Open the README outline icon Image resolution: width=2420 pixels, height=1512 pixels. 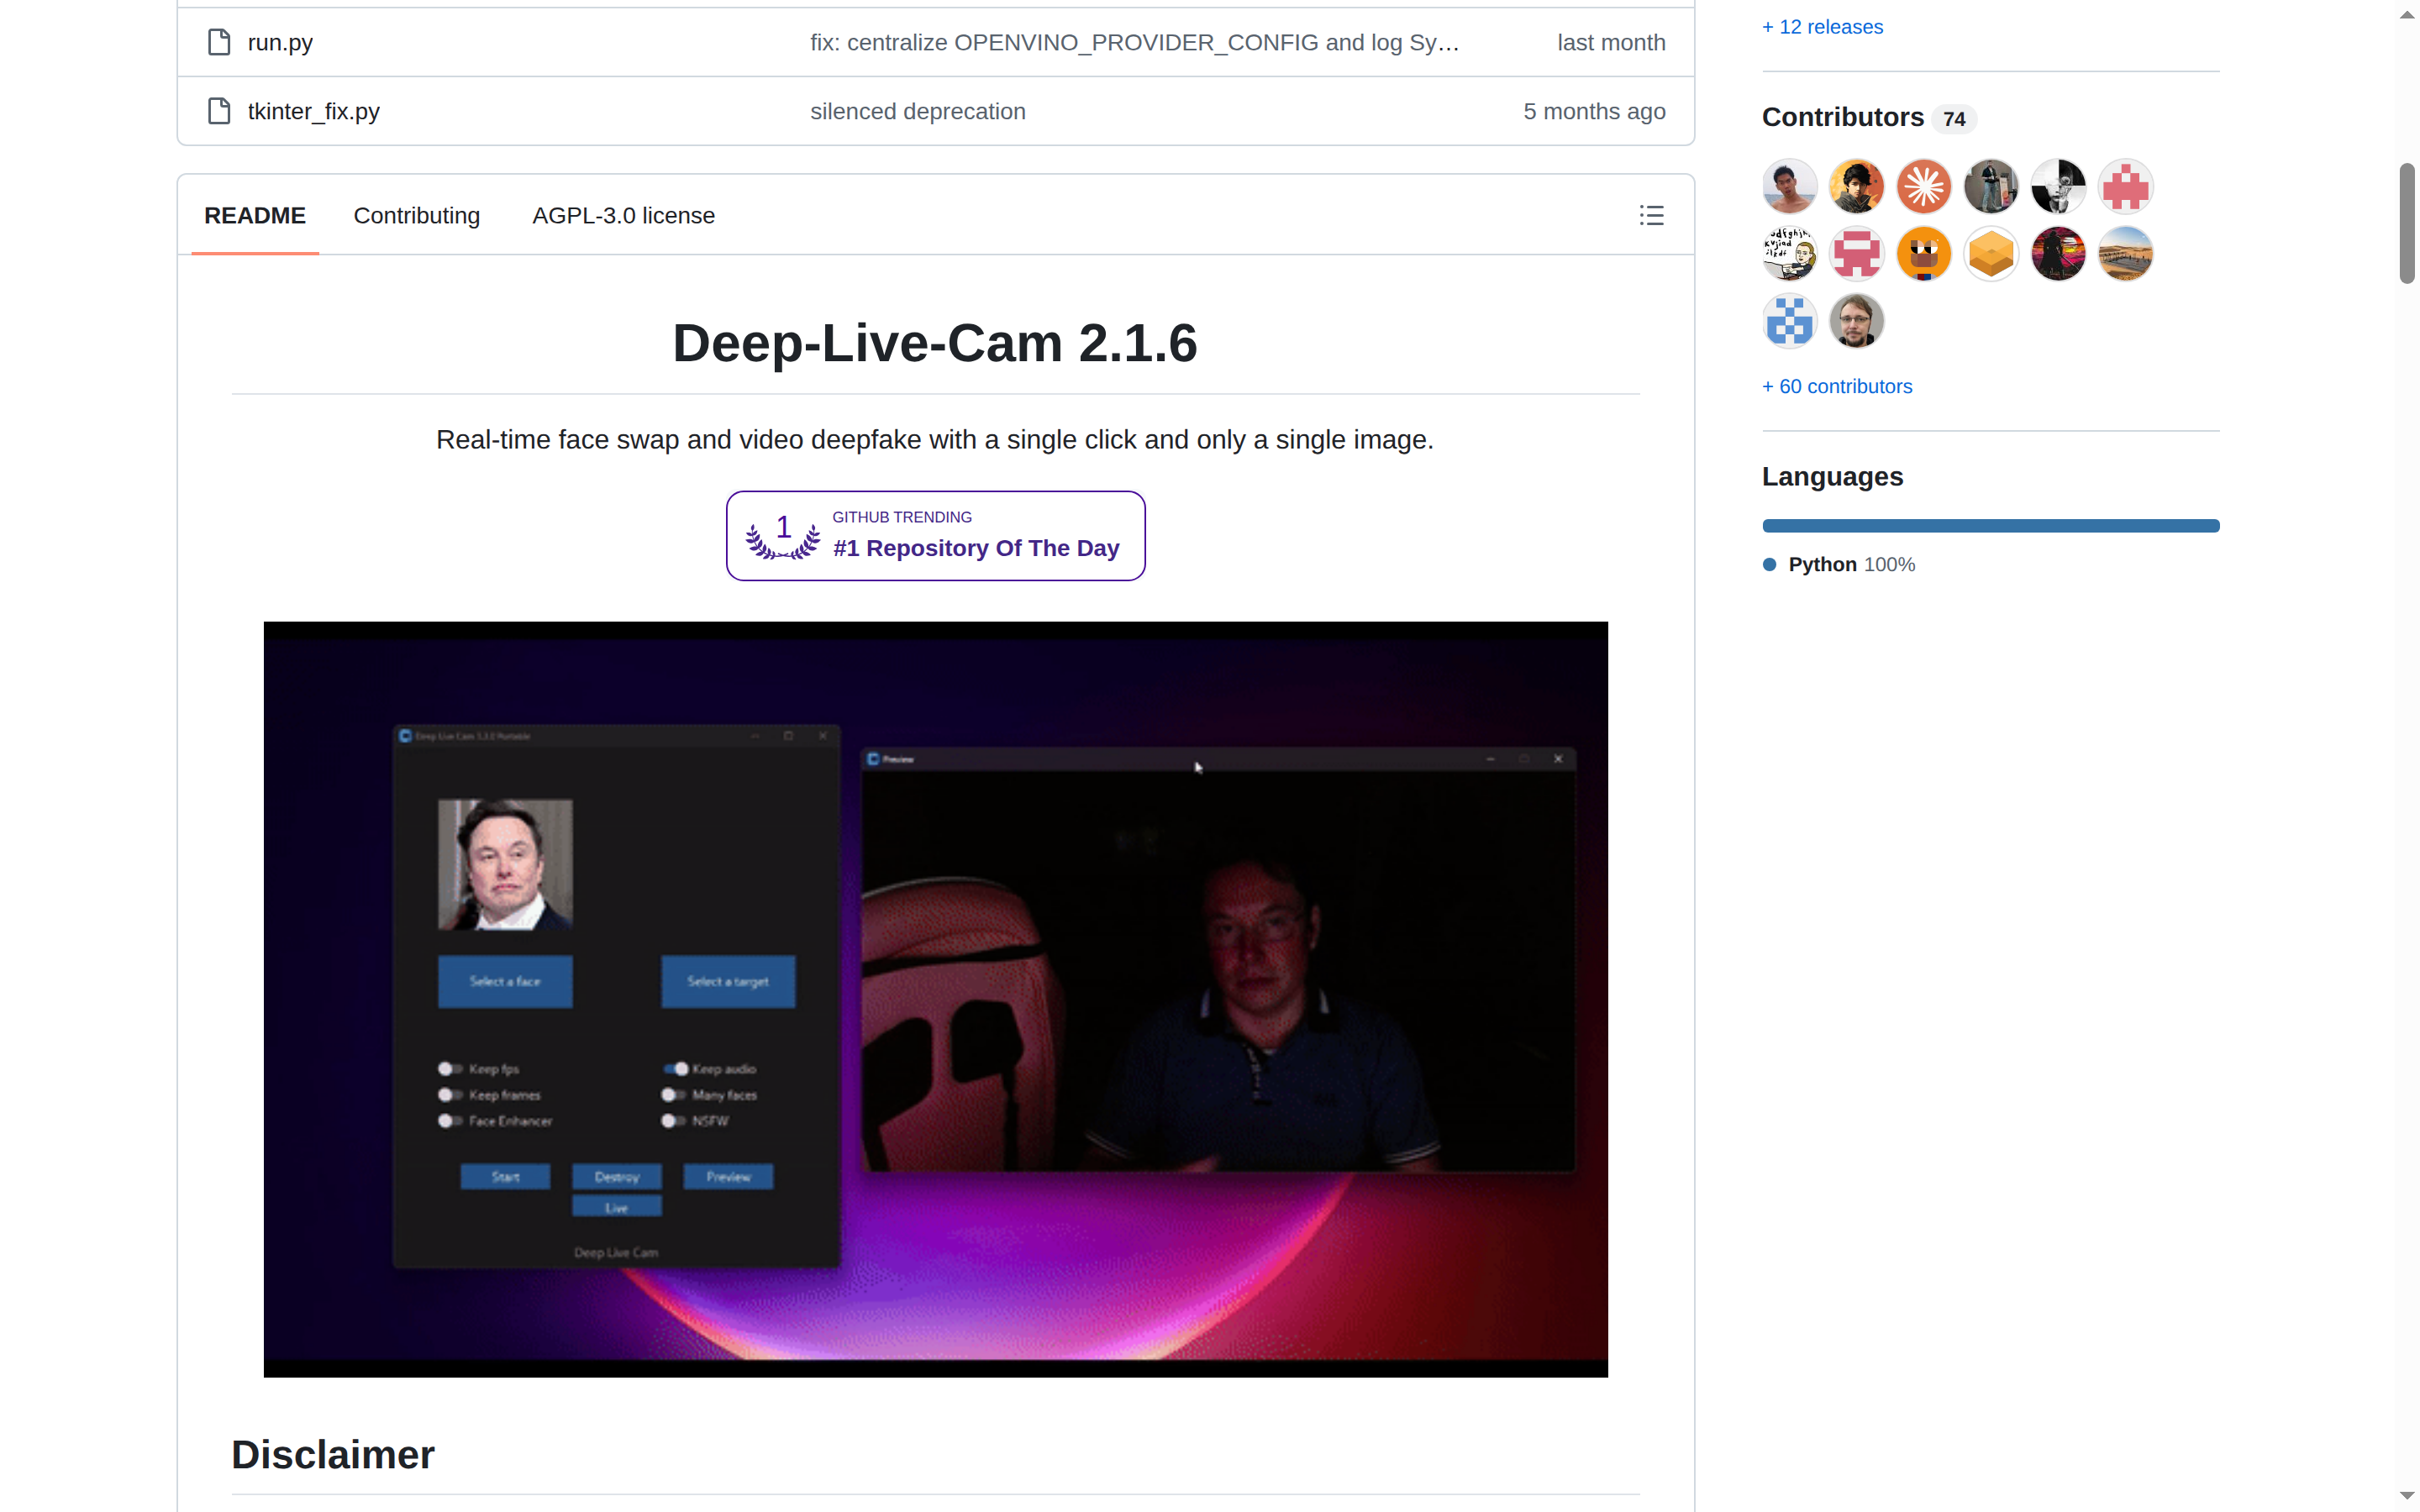click(1651, 215)
